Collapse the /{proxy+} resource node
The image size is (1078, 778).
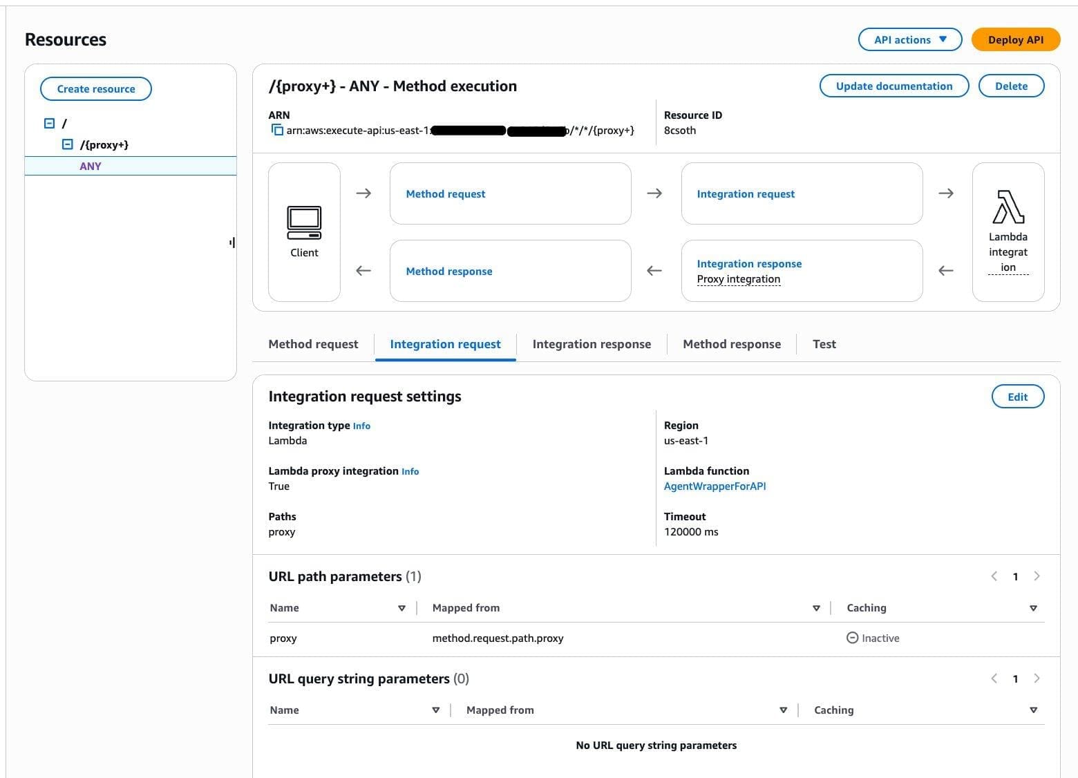coord(68,144)
